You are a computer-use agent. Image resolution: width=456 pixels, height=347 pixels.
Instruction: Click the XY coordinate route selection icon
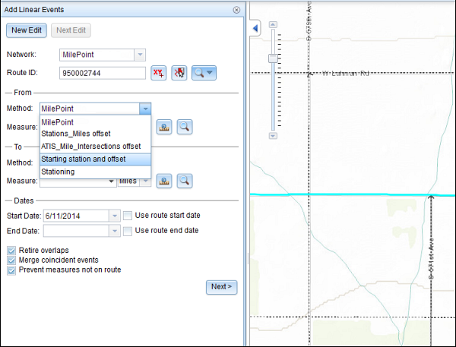click(x=159, y=73)
